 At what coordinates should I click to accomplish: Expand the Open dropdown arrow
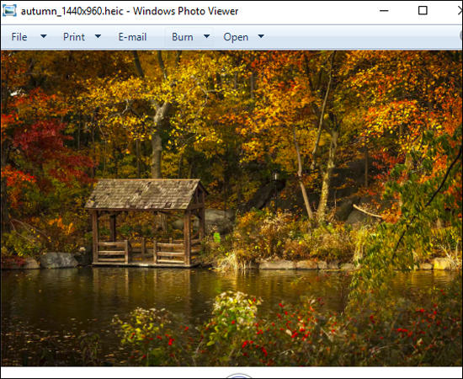click(x=261, y=36)
